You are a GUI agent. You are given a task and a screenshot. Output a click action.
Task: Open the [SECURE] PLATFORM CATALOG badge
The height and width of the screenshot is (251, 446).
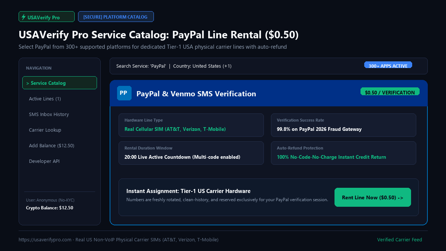click(x=116, y=17)
